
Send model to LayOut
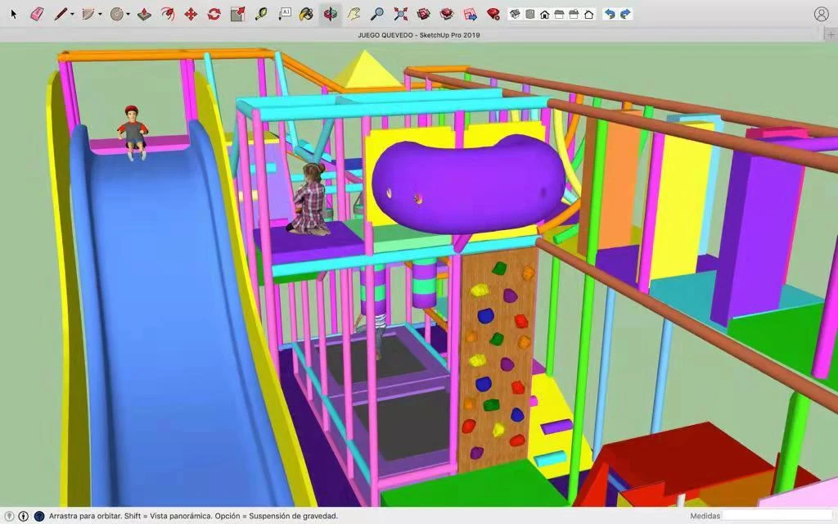pos(471,14)
